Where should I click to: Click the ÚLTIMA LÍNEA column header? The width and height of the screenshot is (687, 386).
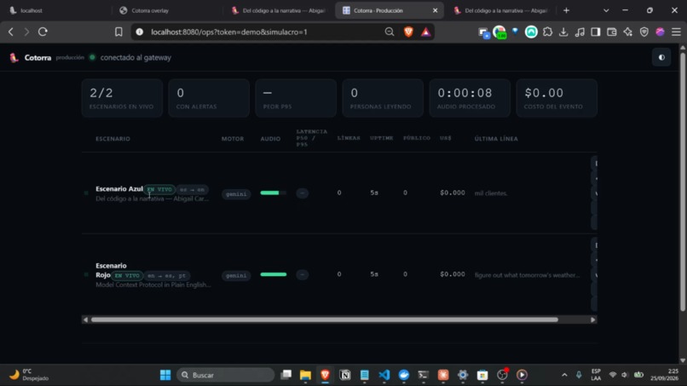pyautogui.click(x=496, y=138)
